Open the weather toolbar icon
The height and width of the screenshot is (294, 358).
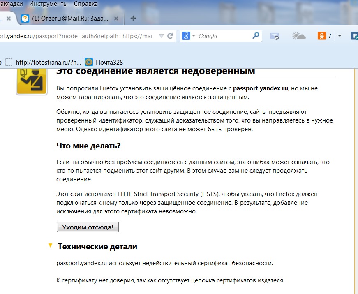299,36
